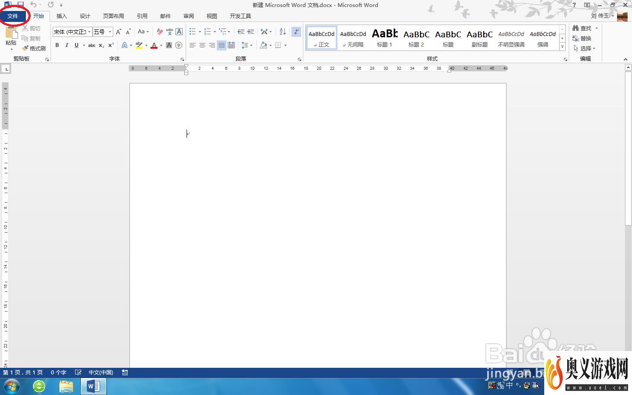Open the font name combo box
This screenshot has width=632, height=395.
coord(72,32)
